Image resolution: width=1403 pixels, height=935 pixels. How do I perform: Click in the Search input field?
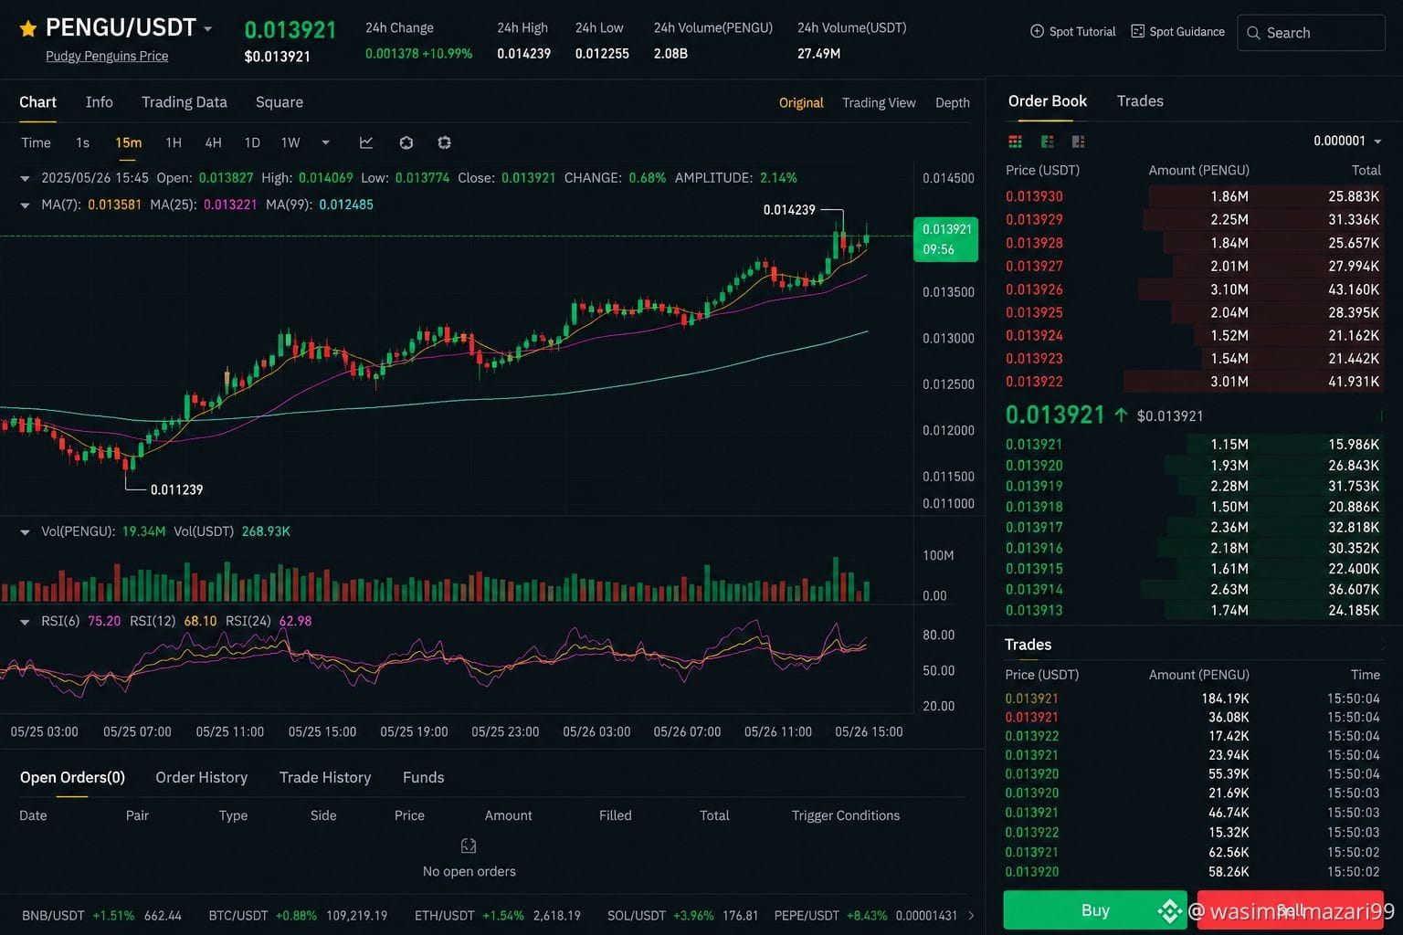point(1312,33)
